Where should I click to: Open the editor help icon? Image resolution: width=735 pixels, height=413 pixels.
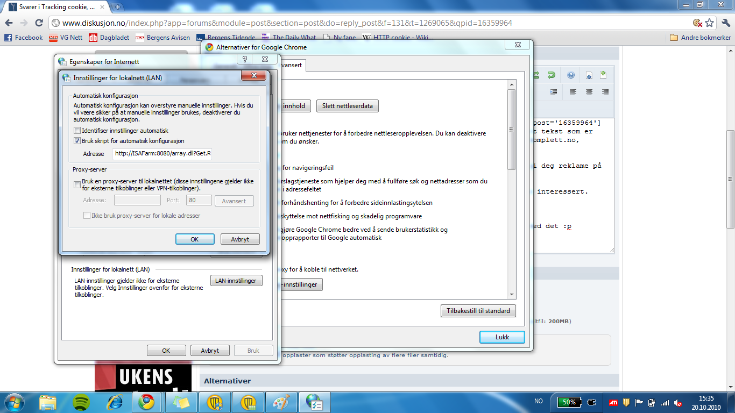(x=571, y=75)
